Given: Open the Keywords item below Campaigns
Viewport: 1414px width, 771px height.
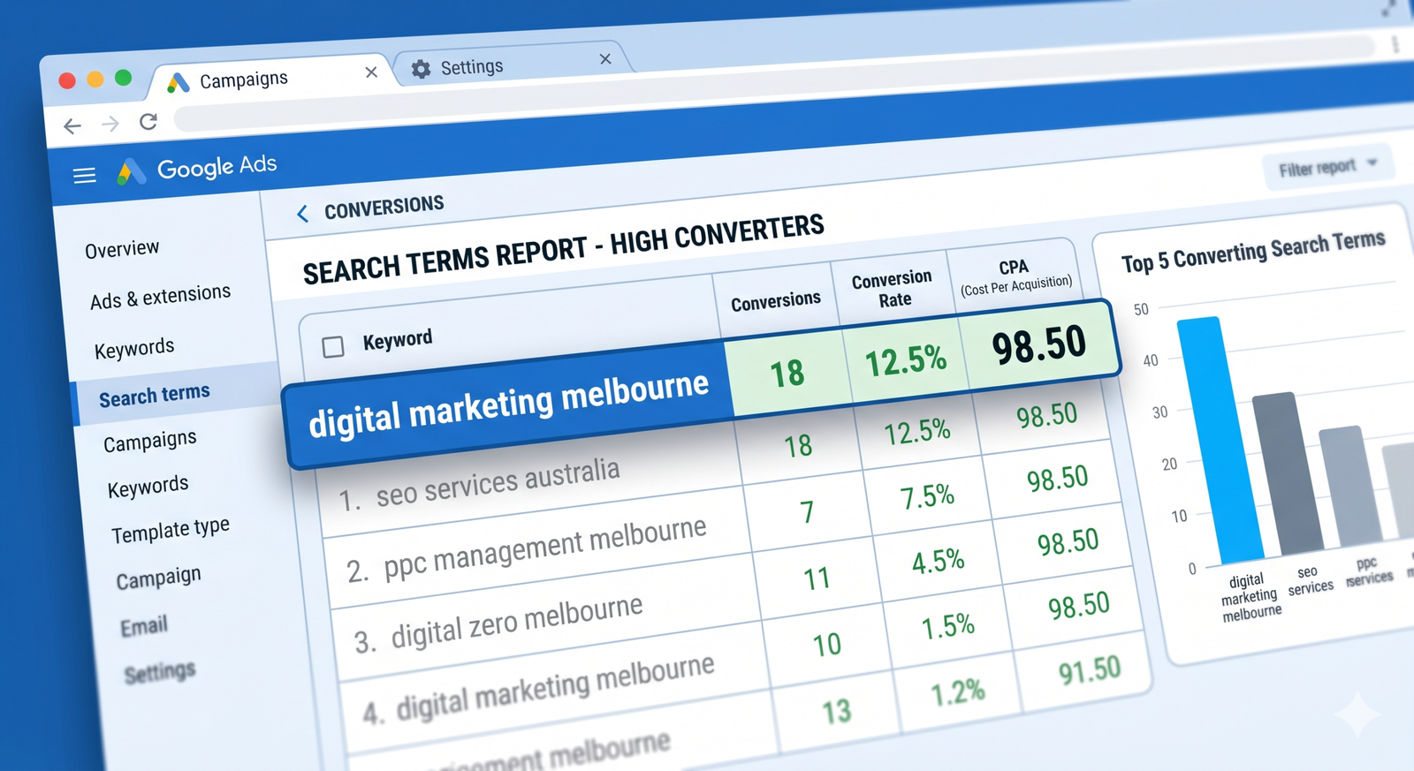Looking at the screenshot, I should pos(148,487).
